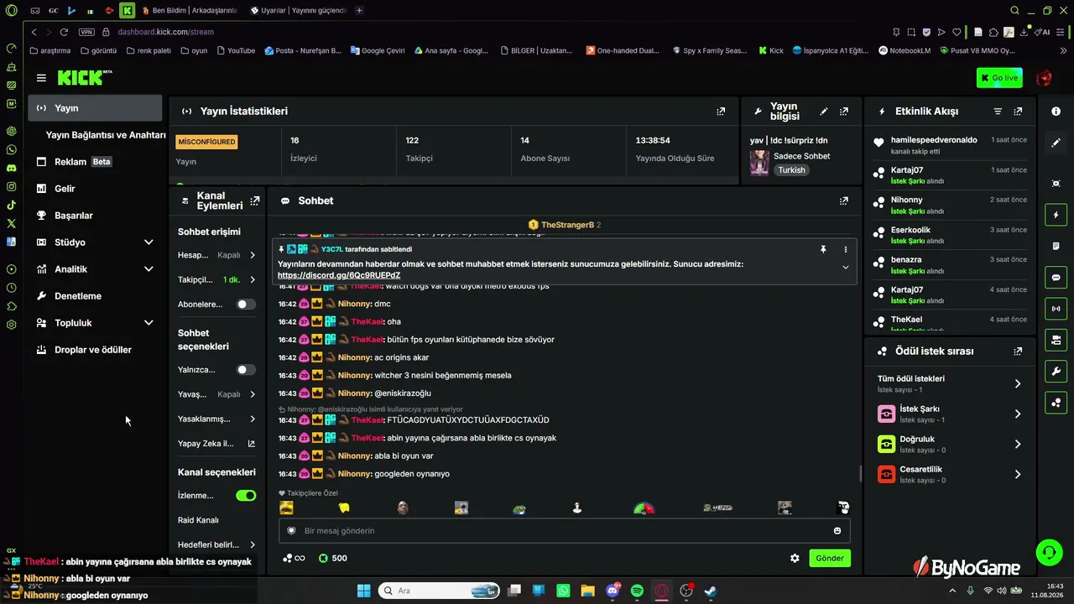
Task: Toggle the Yalnızca chat option switch
Action: pos(246,370)
